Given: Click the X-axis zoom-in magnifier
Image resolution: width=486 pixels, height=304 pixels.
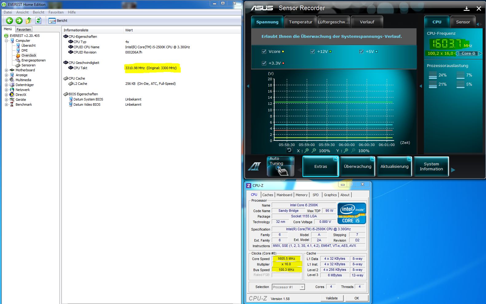Looking at the screenshot, I should pyautogui.click(x=306, y=151).
